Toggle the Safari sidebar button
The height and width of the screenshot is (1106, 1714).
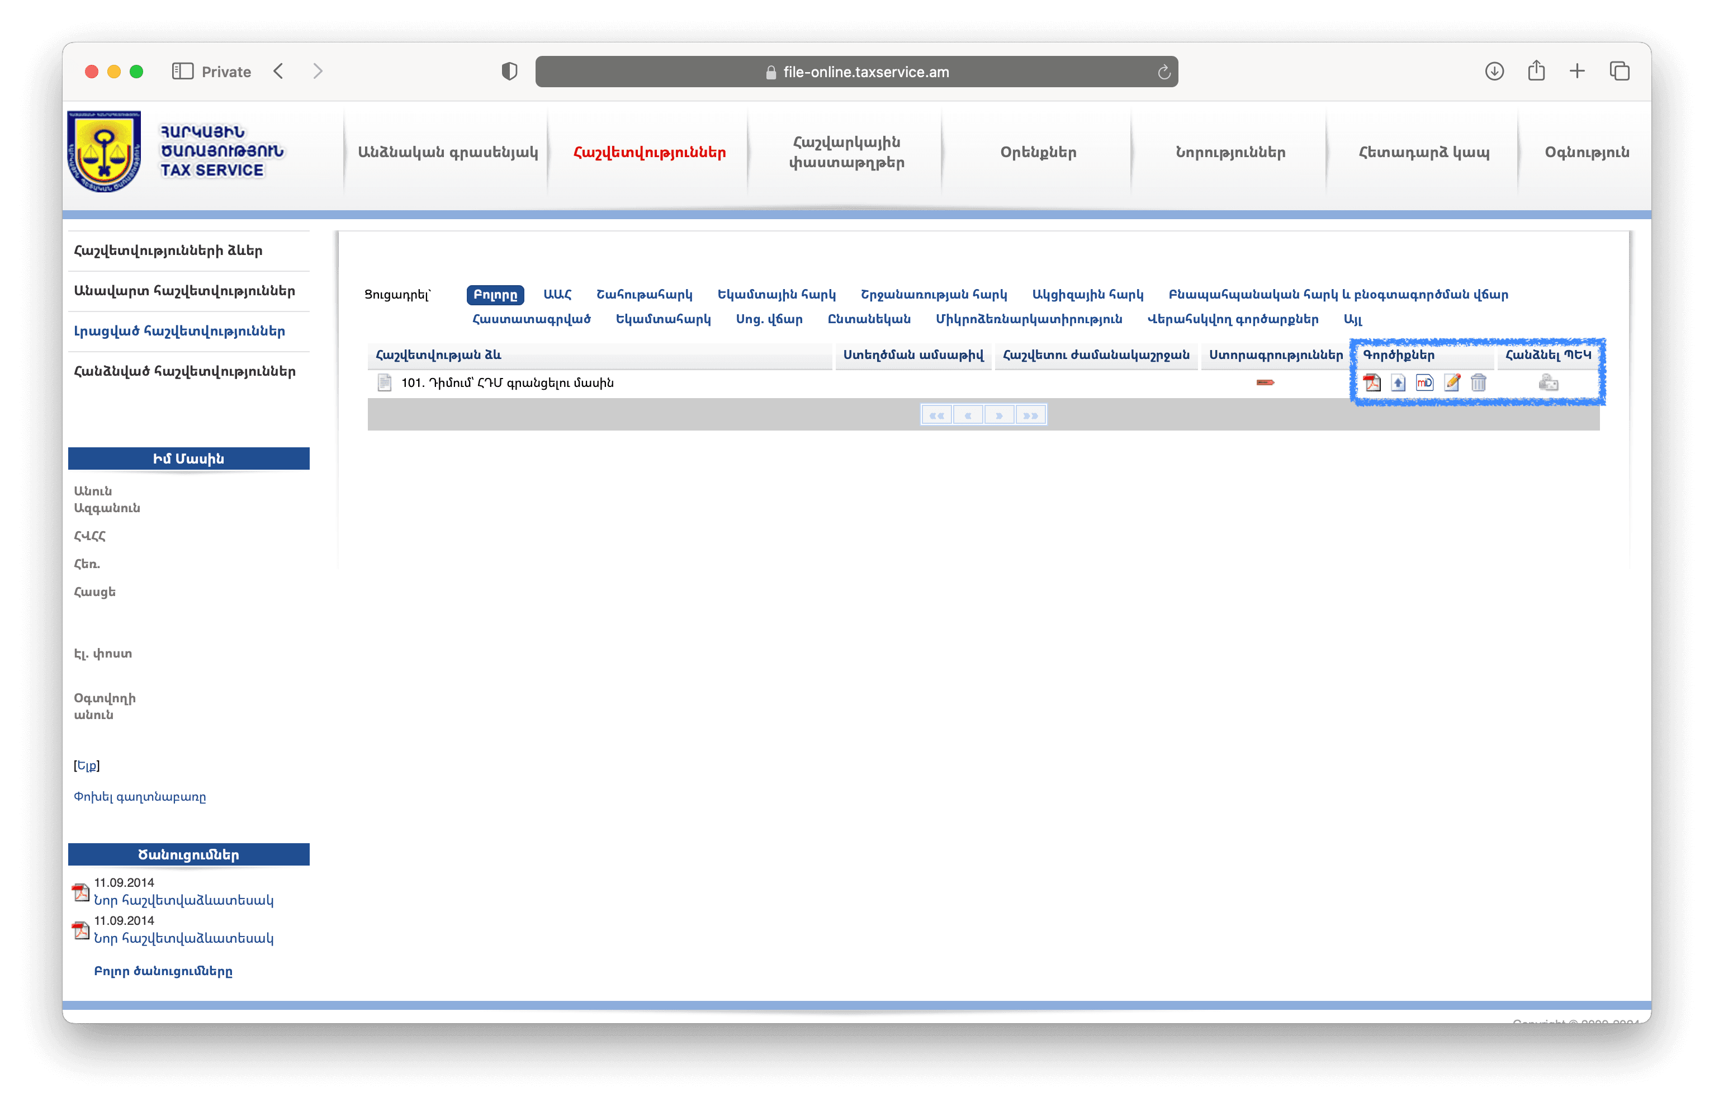pos(182,71)
